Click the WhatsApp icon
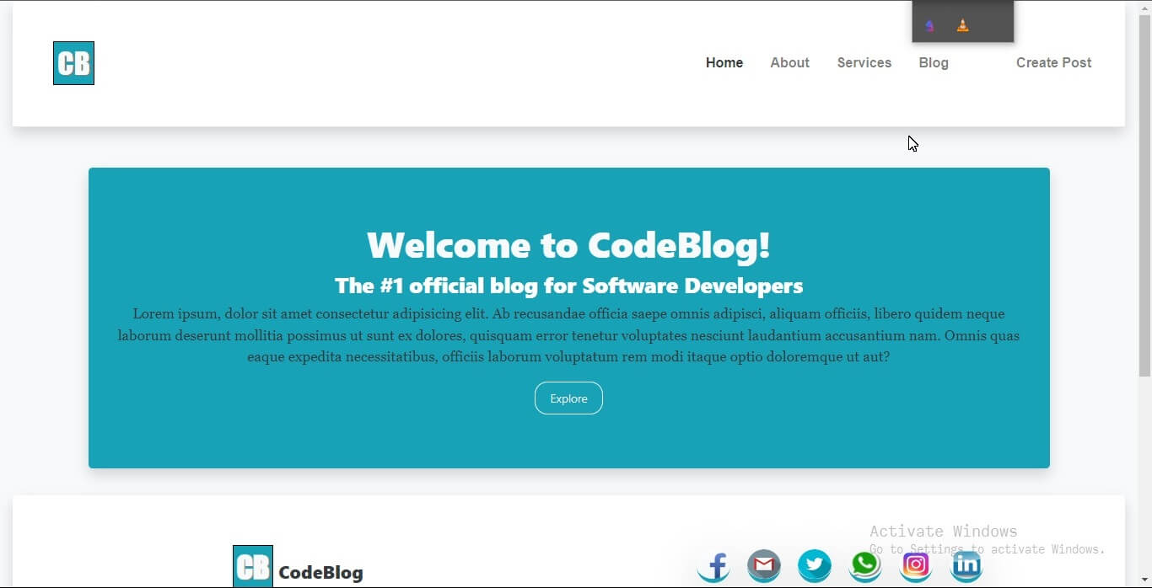 click(x=865, y=565)
